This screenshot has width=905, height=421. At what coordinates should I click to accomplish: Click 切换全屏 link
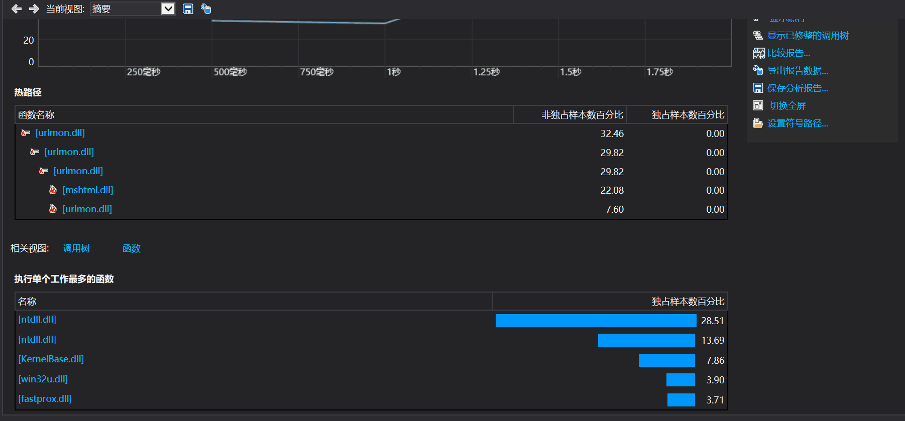click(787, 106)
